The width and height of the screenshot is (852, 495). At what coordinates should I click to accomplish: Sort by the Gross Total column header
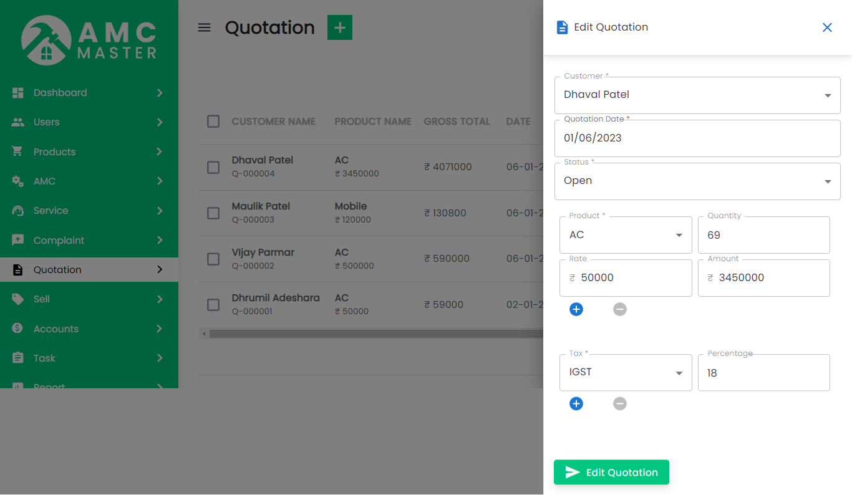[457, 122]
